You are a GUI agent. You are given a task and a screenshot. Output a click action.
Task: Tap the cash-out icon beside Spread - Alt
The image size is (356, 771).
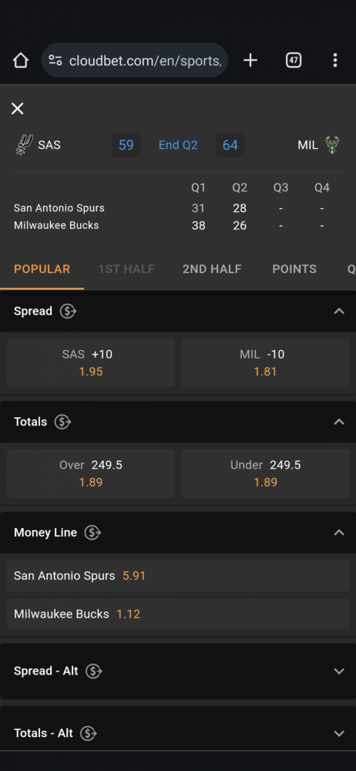(x=93, y=672)
